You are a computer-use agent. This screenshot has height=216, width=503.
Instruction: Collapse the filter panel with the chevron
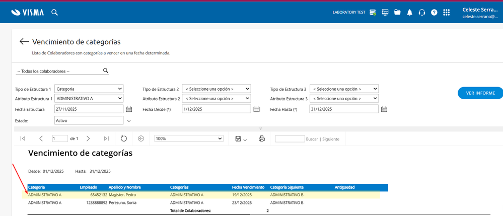click(260, 129)
